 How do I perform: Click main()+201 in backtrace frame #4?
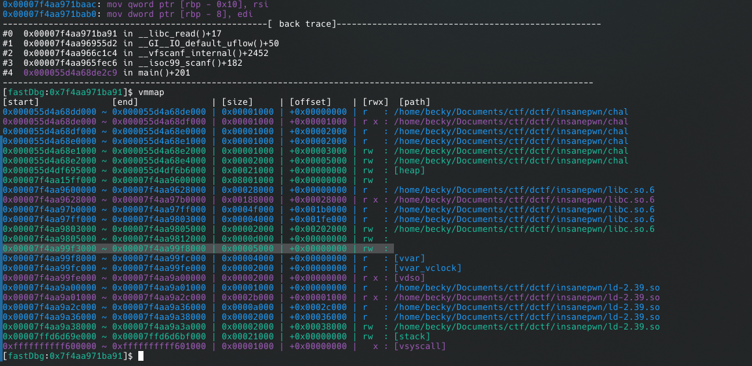coord(162,72)
